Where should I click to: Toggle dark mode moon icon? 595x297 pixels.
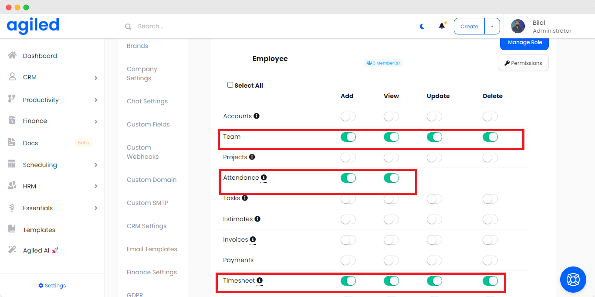coord(422,26)
